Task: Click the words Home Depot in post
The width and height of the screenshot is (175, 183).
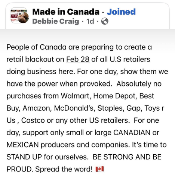Action: point(115,96)
